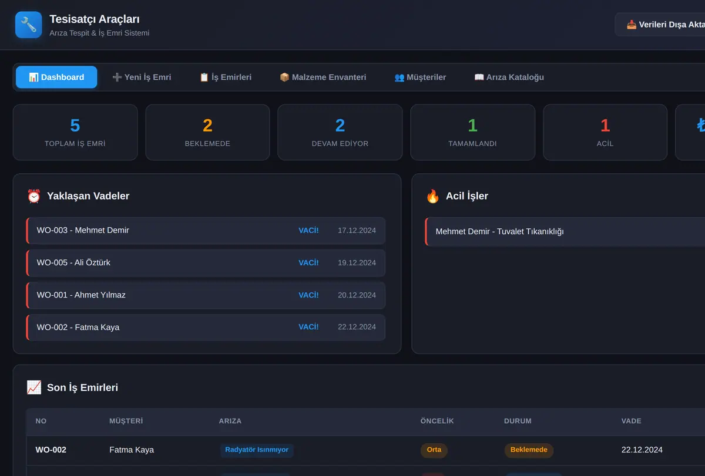Click the Beklemede status badge in the table
This screenshot has height=476, width=705.
(x=529, y=450)
